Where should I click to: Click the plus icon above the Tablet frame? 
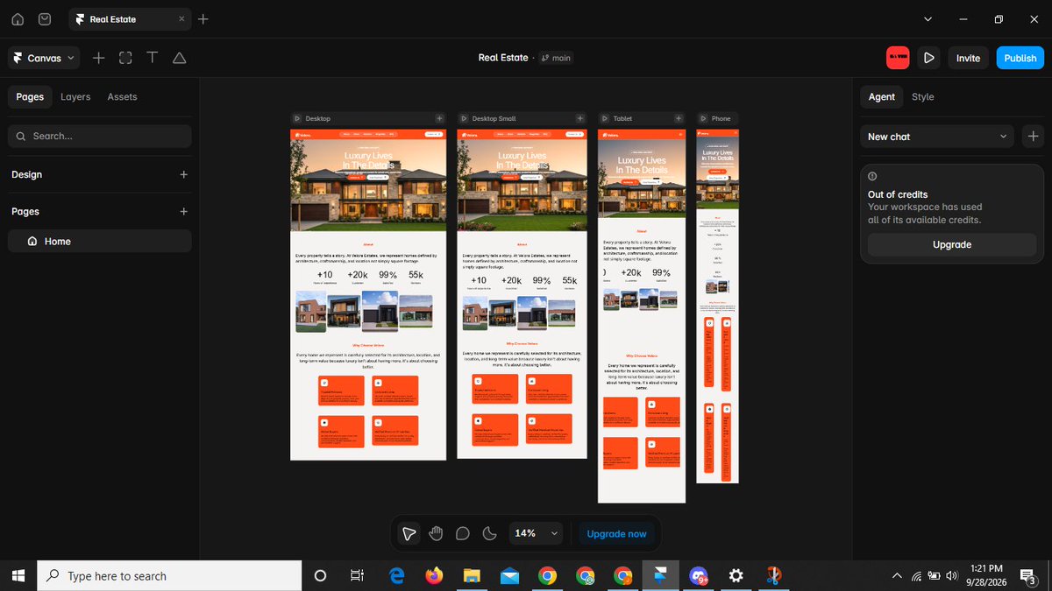[x=677, y=118]
